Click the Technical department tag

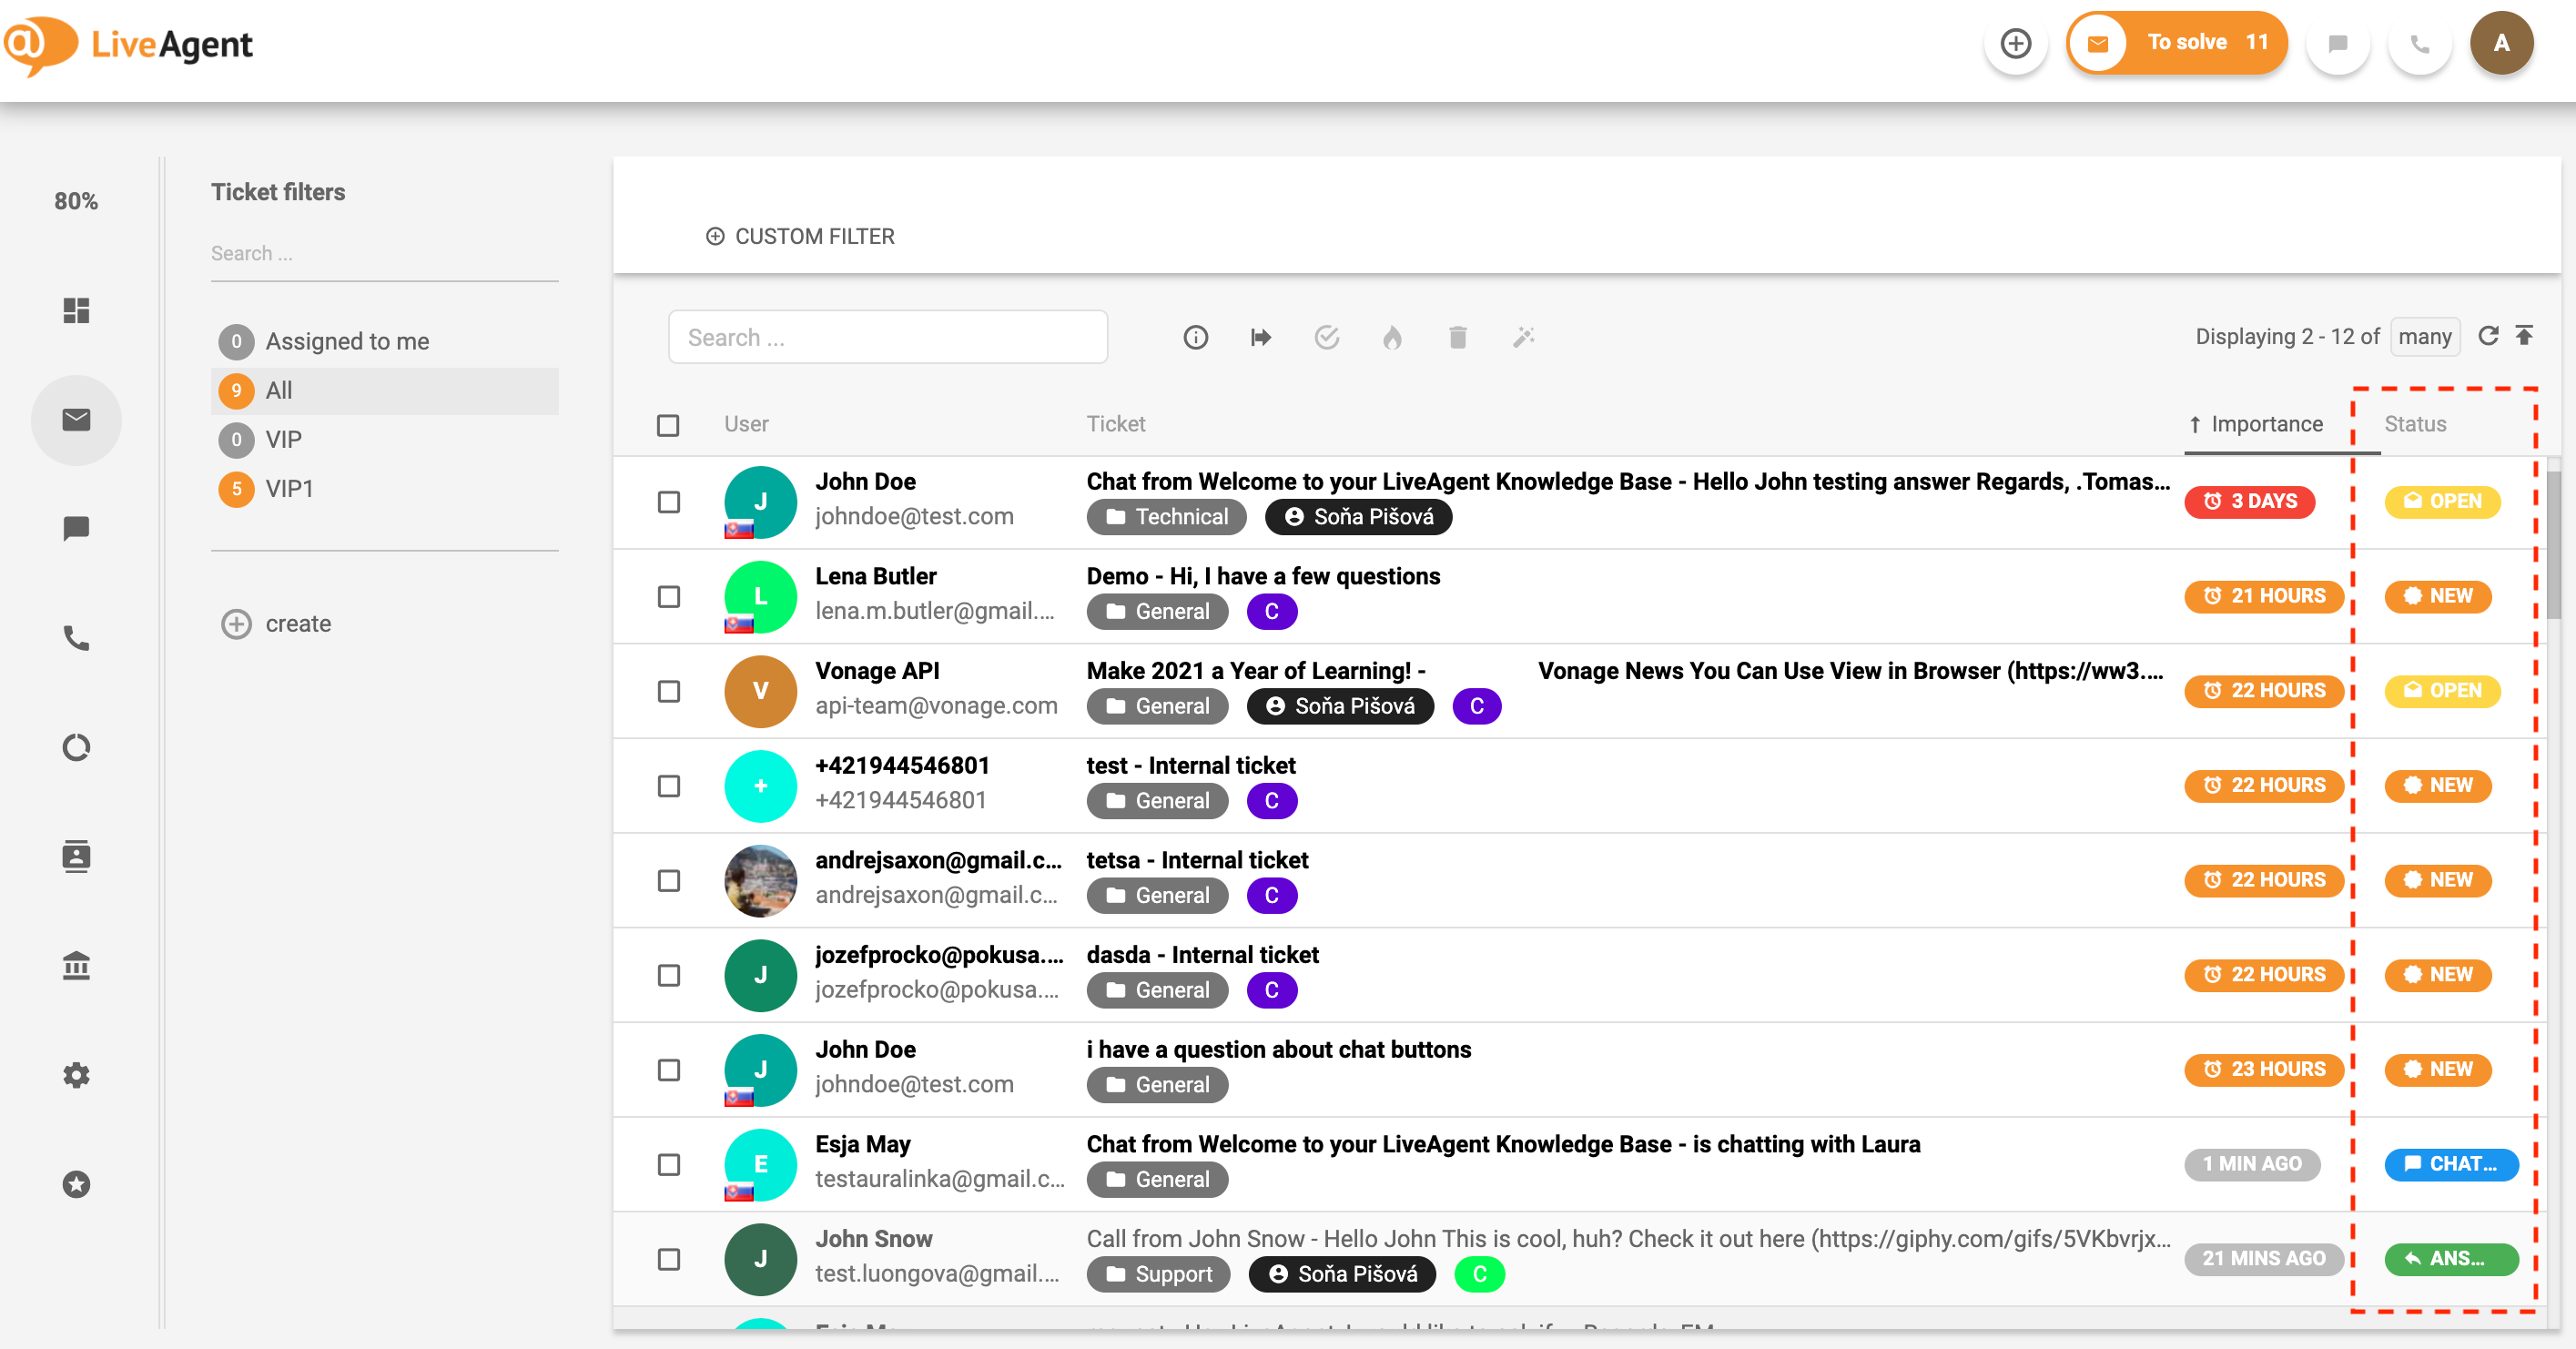click(x=1166, y=517)
